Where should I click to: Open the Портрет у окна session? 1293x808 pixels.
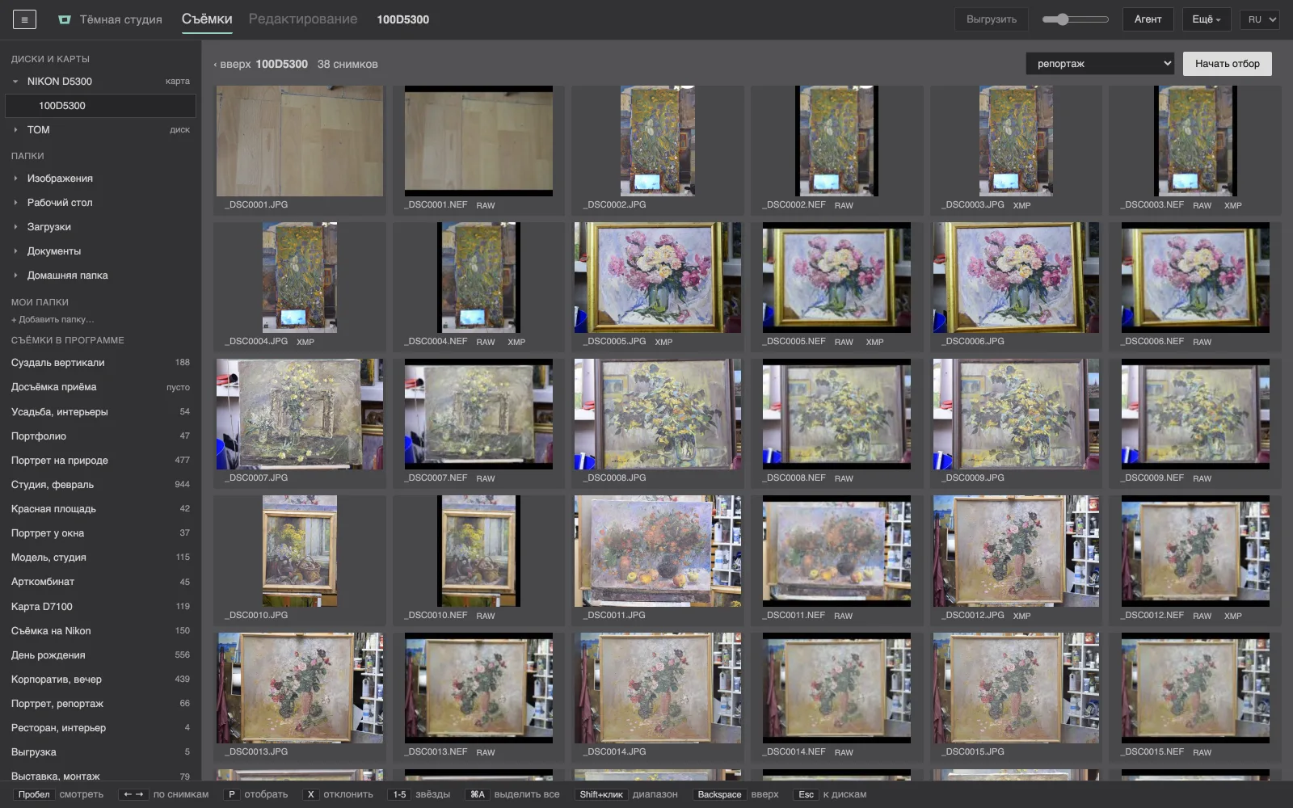pyautogui.click(x=100, y=533)
